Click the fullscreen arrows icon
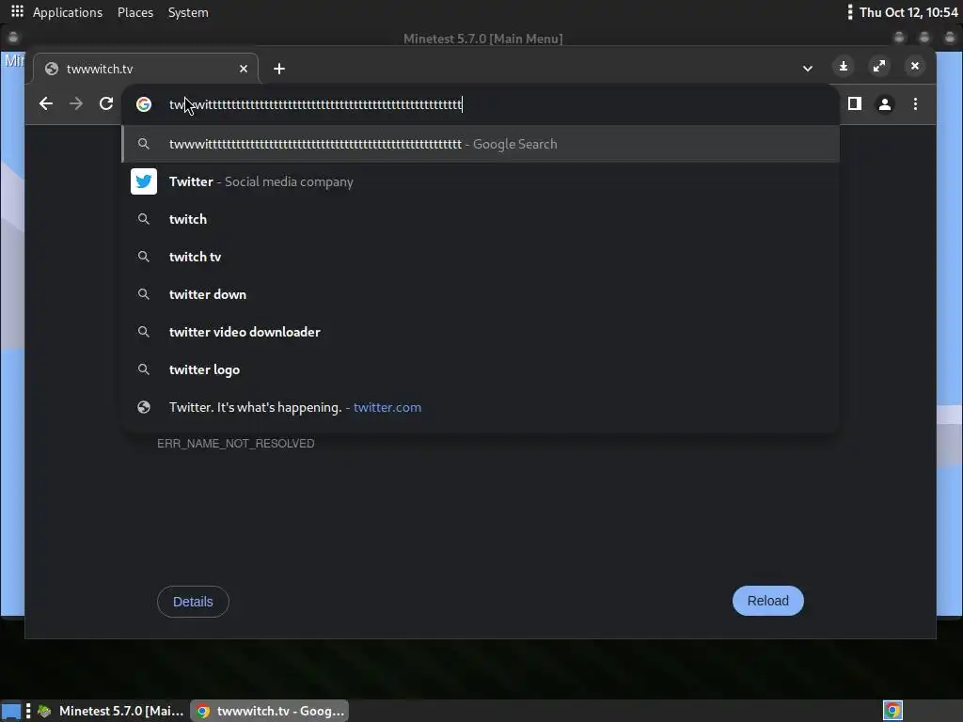963x722 pixels. tap(879, 66)
